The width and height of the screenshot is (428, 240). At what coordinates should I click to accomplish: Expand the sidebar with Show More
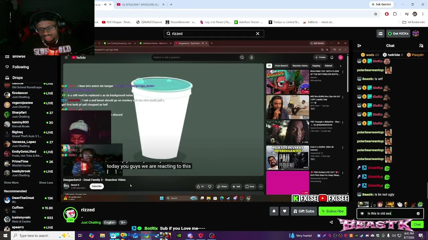11,183
